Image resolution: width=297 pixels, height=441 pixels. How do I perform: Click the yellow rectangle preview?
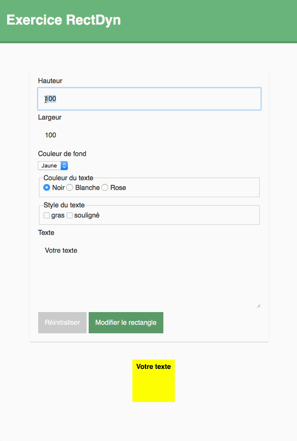154,381
